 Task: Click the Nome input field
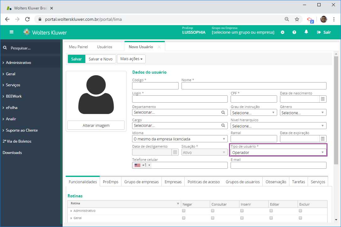coord(254,86)
